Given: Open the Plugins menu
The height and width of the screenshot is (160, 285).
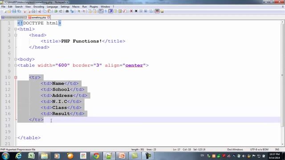Looking at the screenshot, I should coord(94,7).
